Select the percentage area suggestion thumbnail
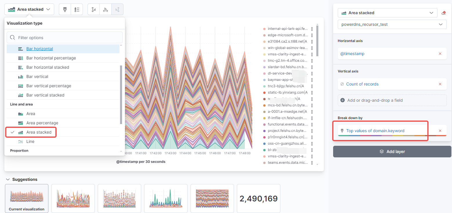Screen dimensions: 452x213 pos(212,199)
